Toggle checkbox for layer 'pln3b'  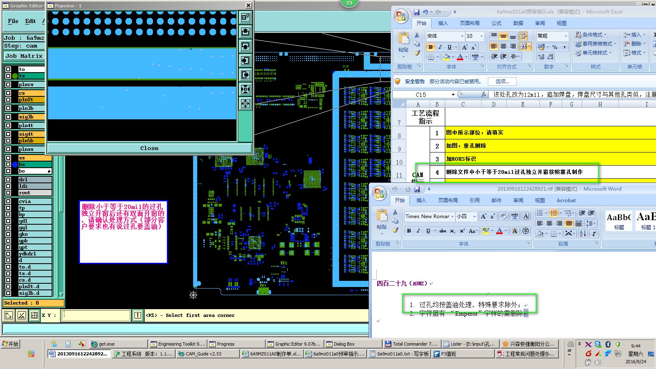click(x=8, y=108)
